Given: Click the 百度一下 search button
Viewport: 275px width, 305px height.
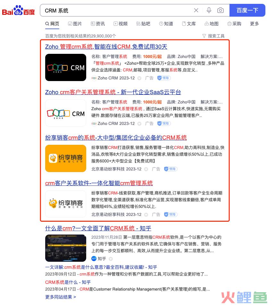Looking at the screenshot, I should click(247, 10).
